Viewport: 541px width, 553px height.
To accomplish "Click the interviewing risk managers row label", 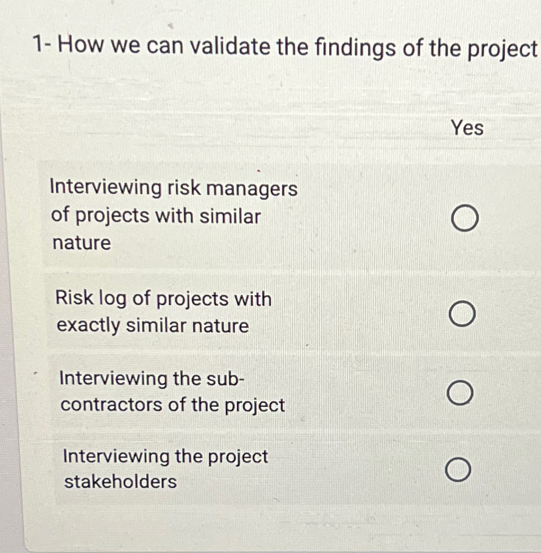I will click(x=173, y=216).
